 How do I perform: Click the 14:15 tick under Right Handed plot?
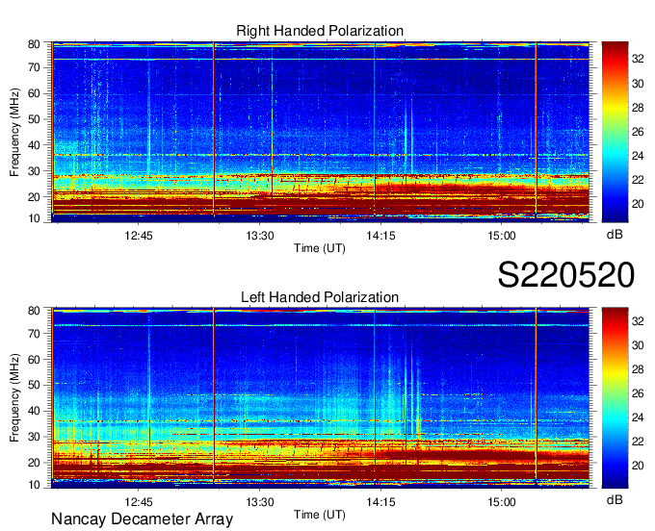pos(381,236)
